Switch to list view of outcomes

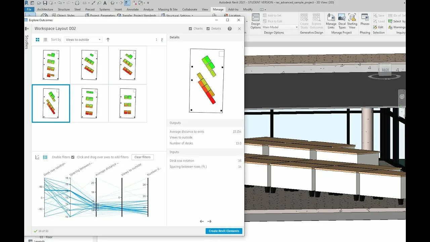point(45,40)
